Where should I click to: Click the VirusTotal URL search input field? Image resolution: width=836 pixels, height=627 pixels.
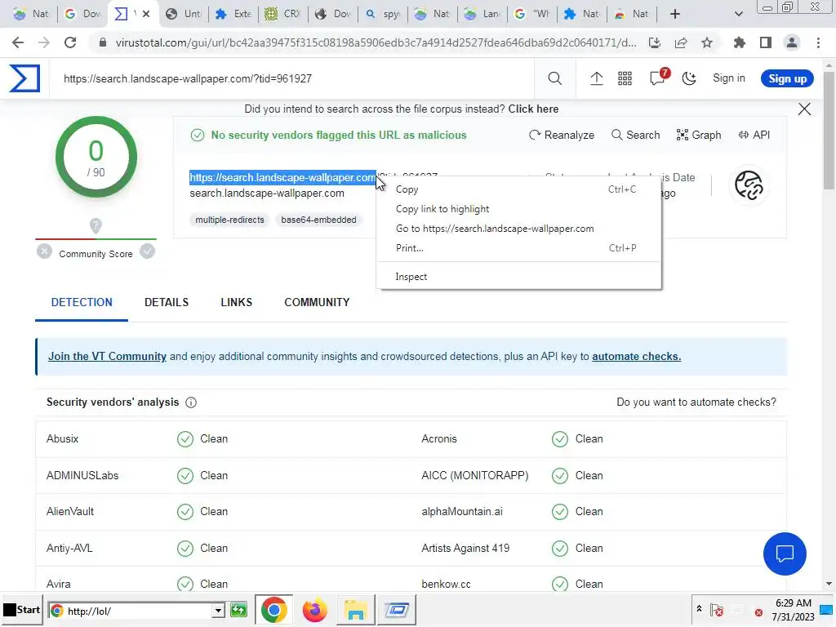coord(291,79)
